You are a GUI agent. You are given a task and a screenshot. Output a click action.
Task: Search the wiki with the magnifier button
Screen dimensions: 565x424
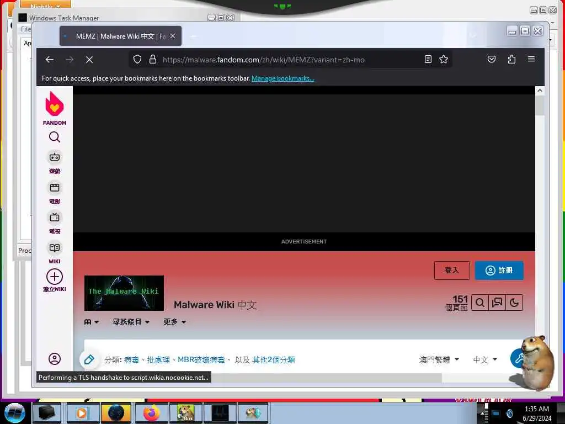pos(479,303)
